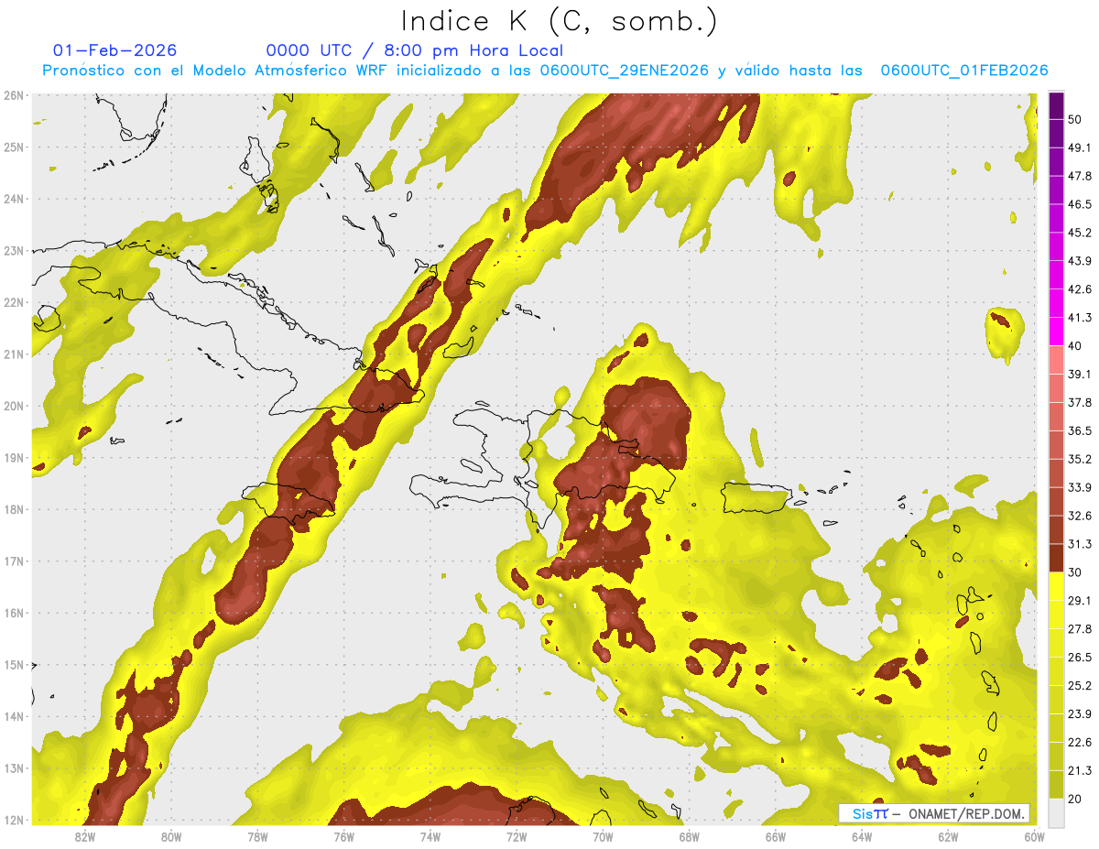The image size is (1099, 849).
Task: Click the color bar value '35.2'
Action: coord(1080,459)
